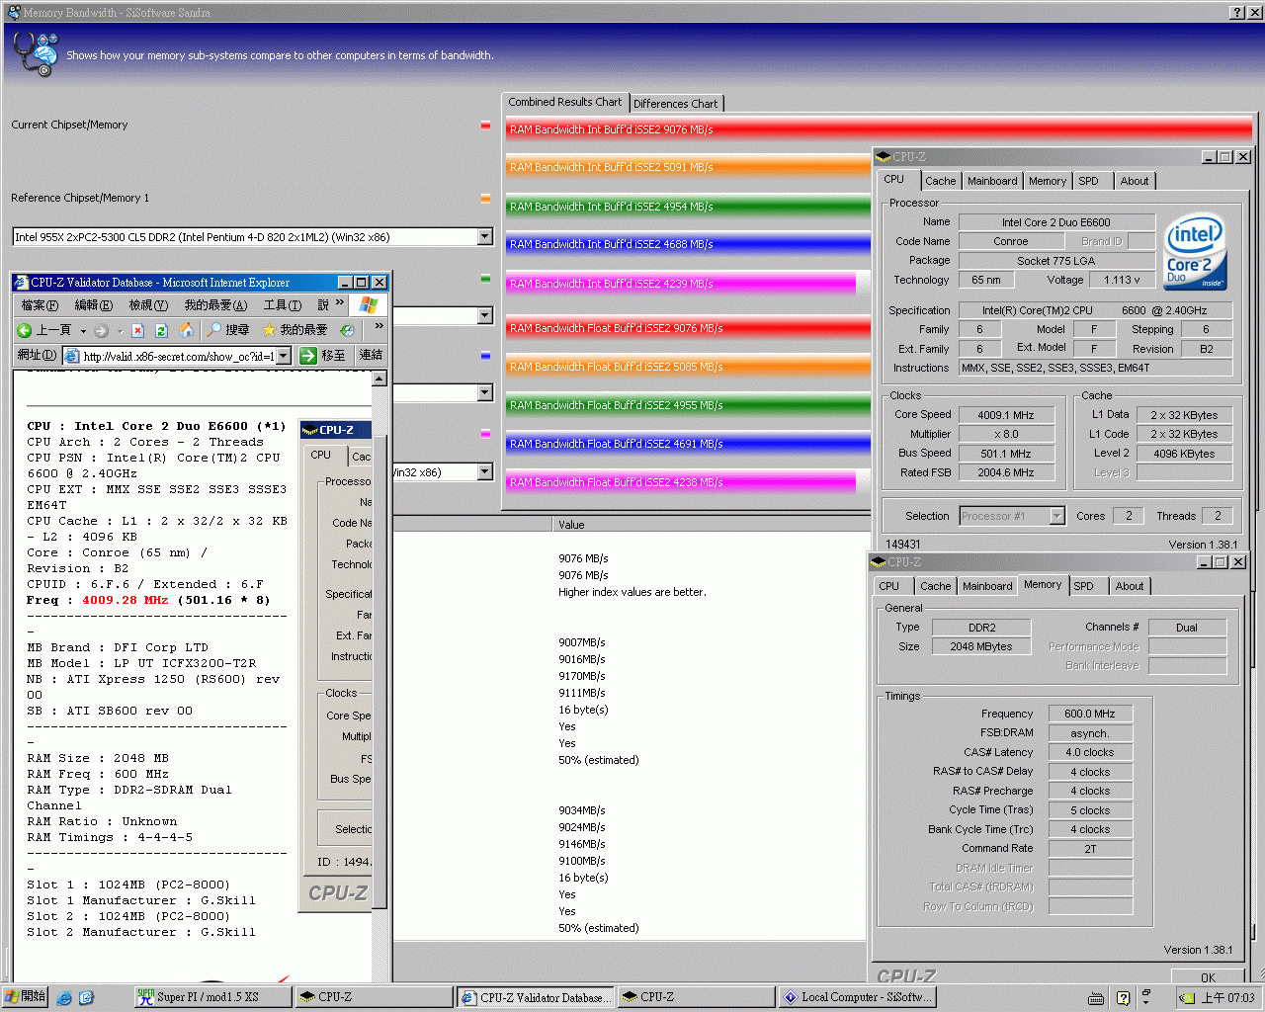Click the Sandra stethoscope brain icon
Viewport: 1265px width, 1012px height.
tap(35, 53)
